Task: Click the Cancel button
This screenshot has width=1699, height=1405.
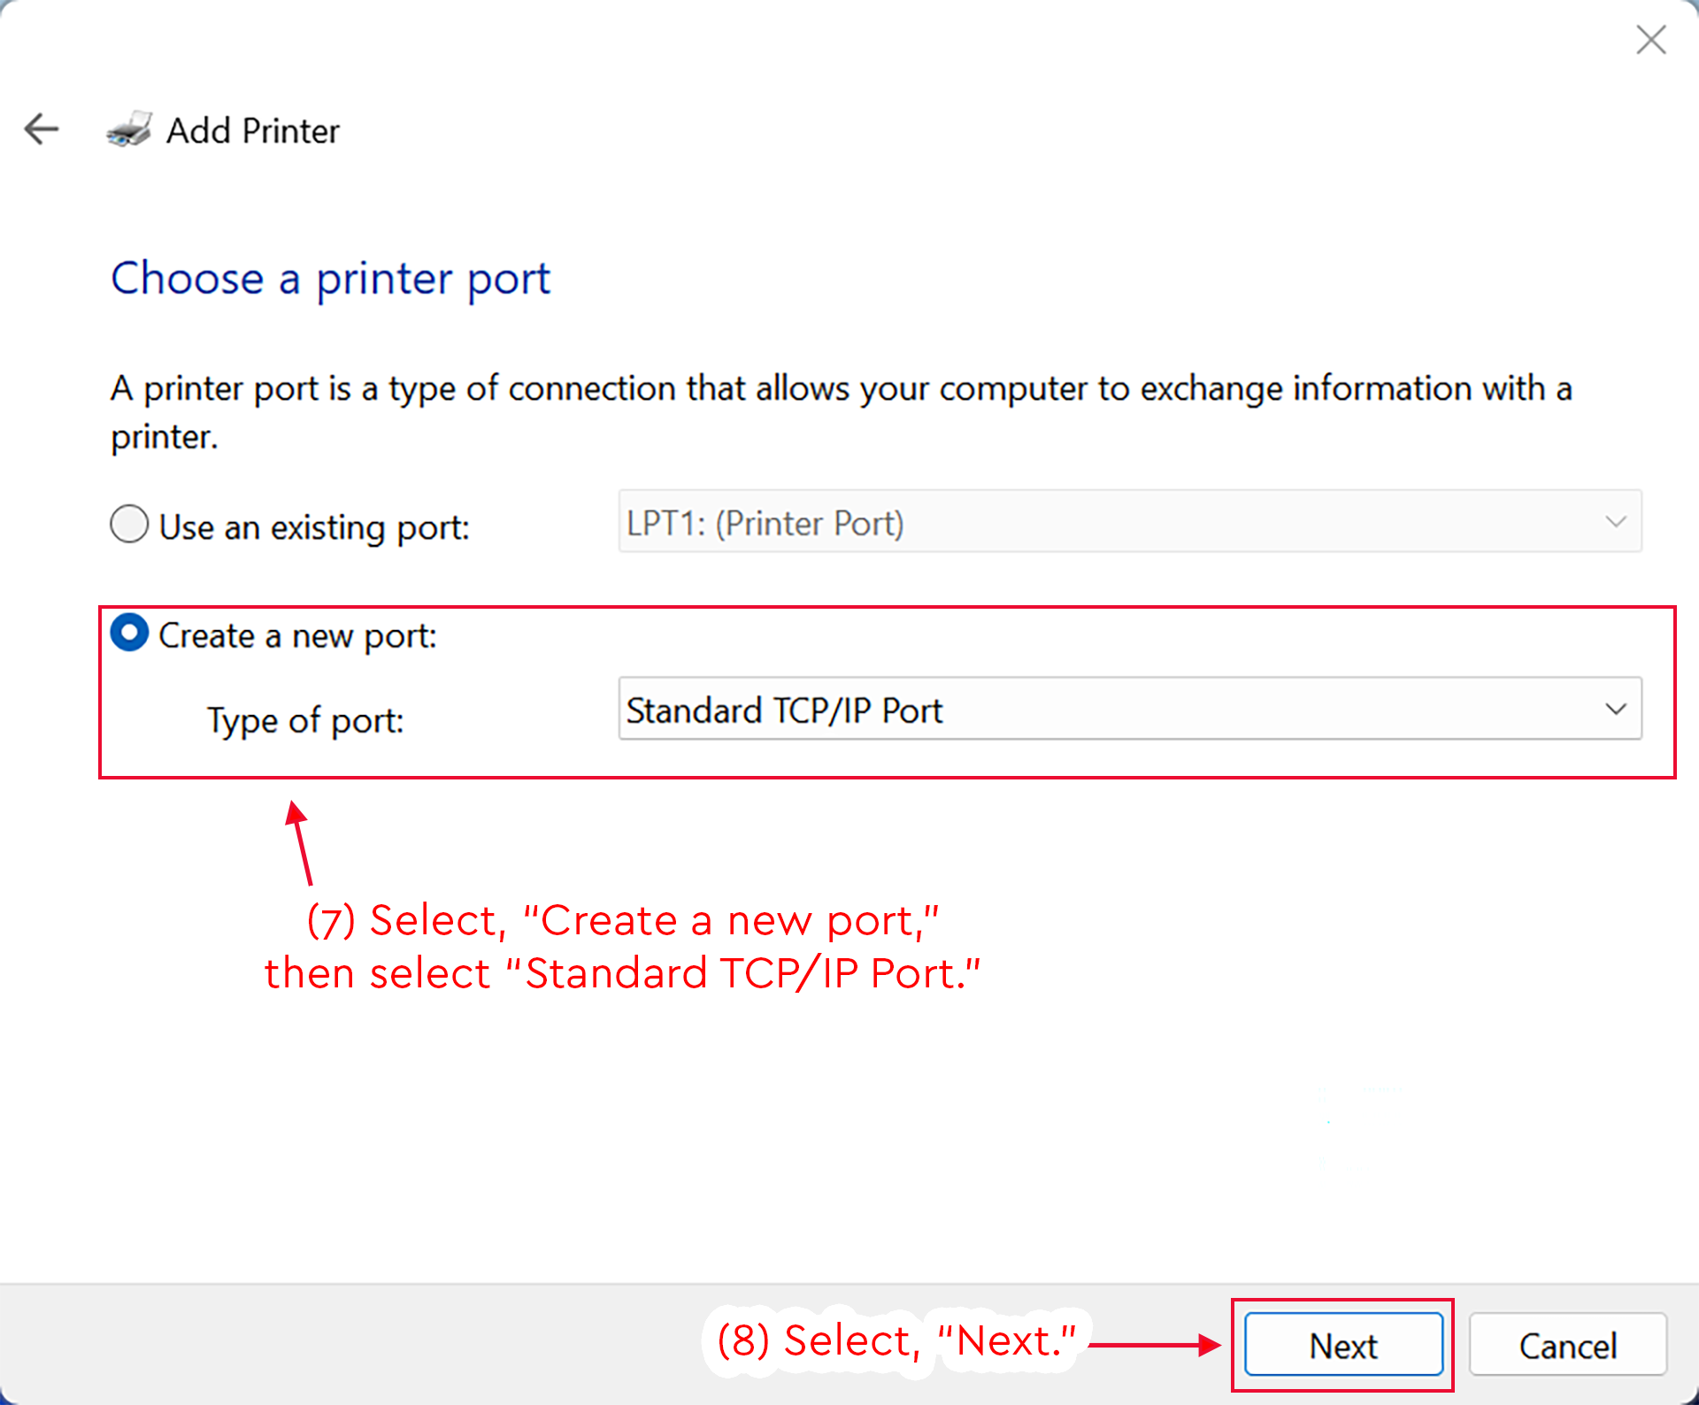Action: click(x=1568, y=1345)
